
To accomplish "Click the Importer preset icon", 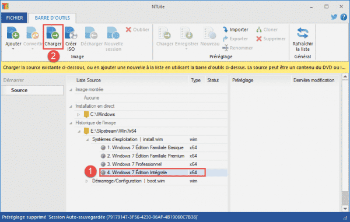I will (x=225, y=29).
